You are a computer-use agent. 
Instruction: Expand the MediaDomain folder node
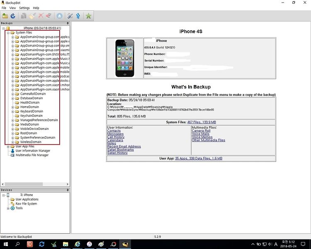[x=13, y=124]
